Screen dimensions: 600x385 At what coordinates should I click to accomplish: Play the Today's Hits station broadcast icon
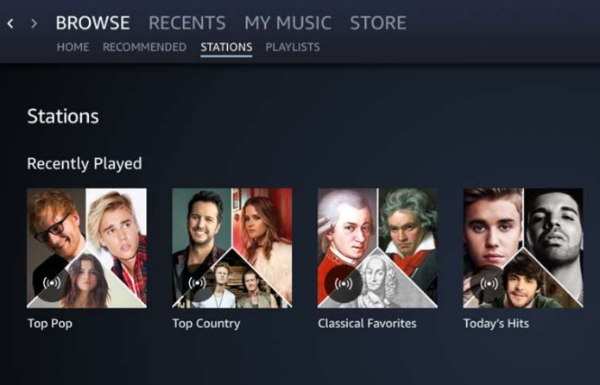(489, 284)
